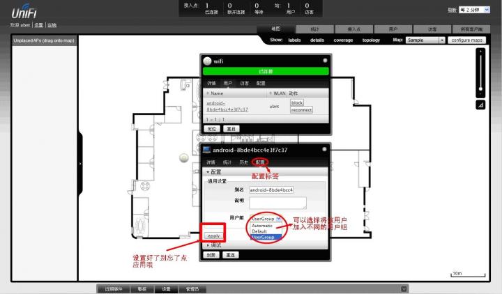The height and width of the screenshot is (294, 502).
Task: Open 统计 tab in the client panel
Action: 227,162
